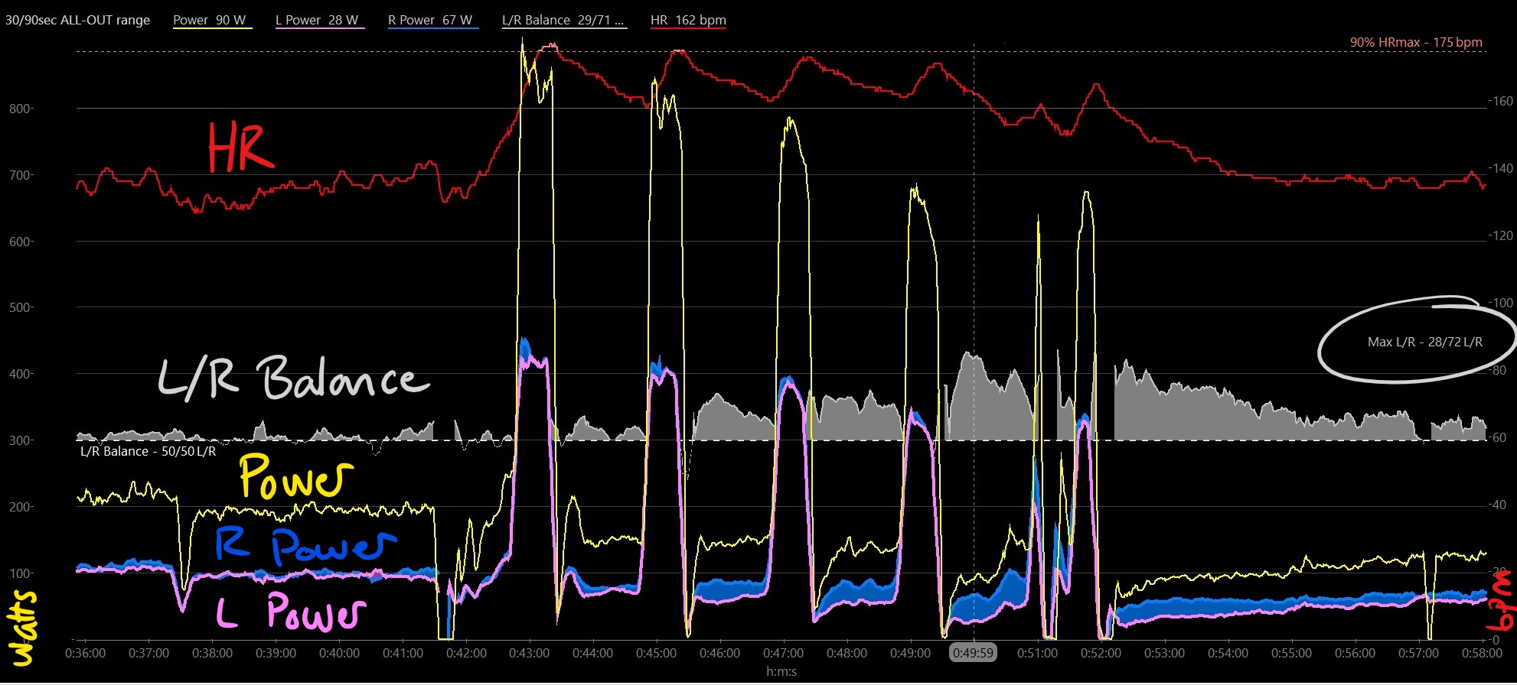Image resolution: width=1517 pixels, height=685 pixels.
Task: Toggle the L Power 28 W legend series
Action: click(317, 20)
